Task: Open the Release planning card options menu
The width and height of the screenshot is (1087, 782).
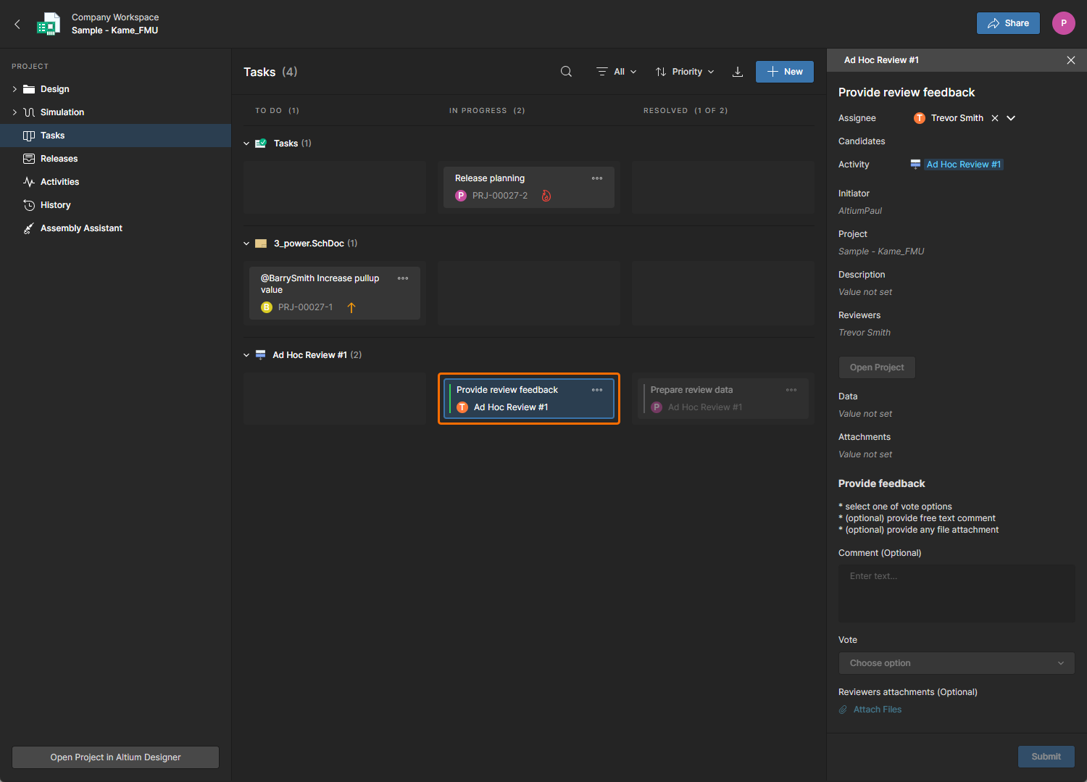Action: [597, 178]
